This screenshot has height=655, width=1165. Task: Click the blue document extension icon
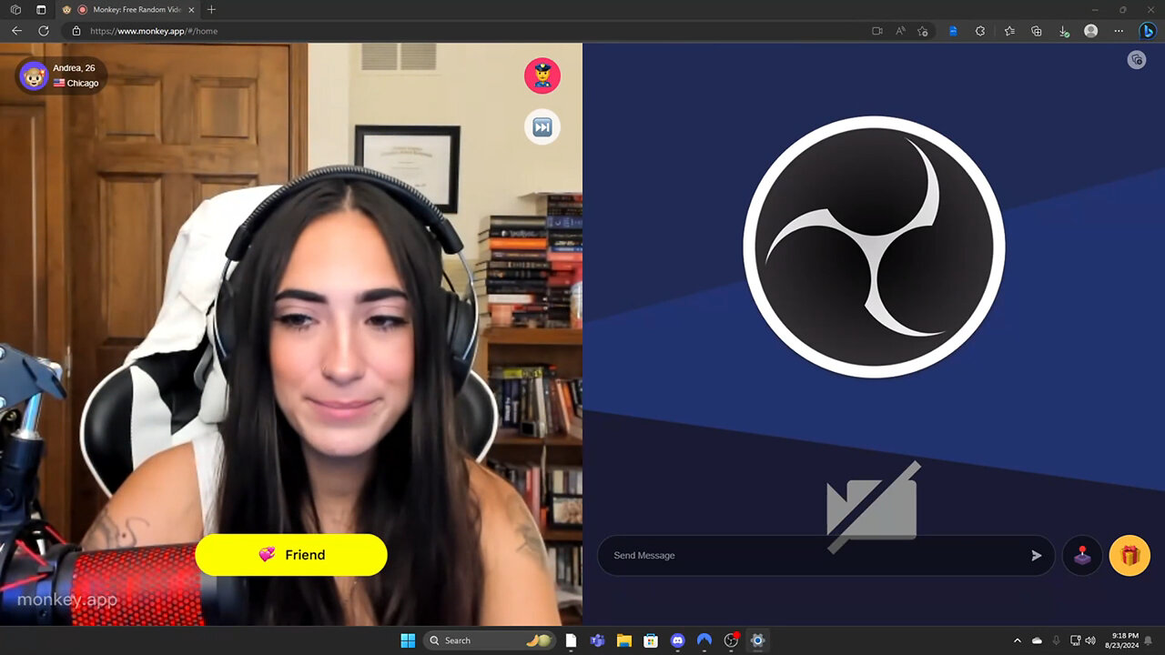(953, 31)
